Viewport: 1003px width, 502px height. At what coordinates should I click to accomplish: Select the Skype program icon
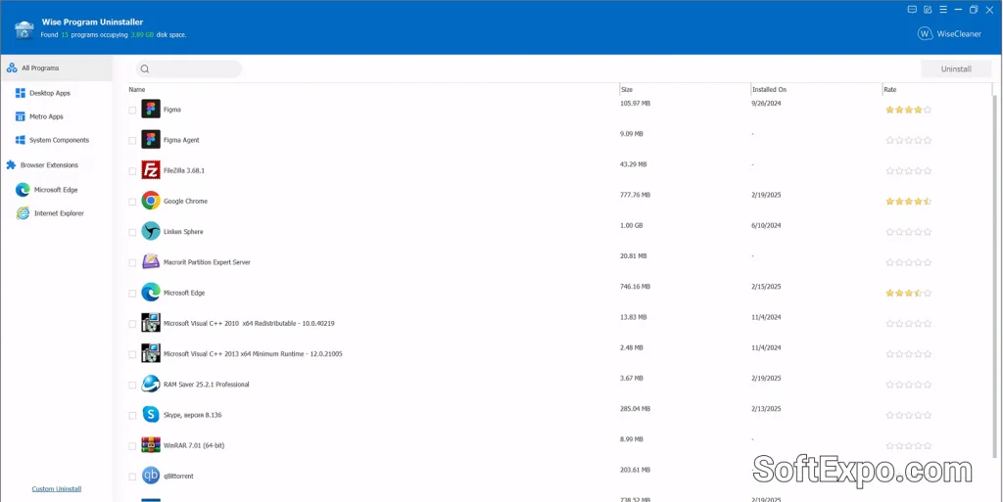pyautogui.click(x=151, y=415)
